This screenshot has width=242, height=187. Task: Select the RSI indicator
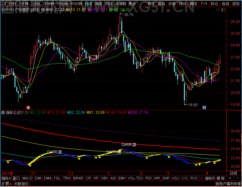click(x=149, y=178)
